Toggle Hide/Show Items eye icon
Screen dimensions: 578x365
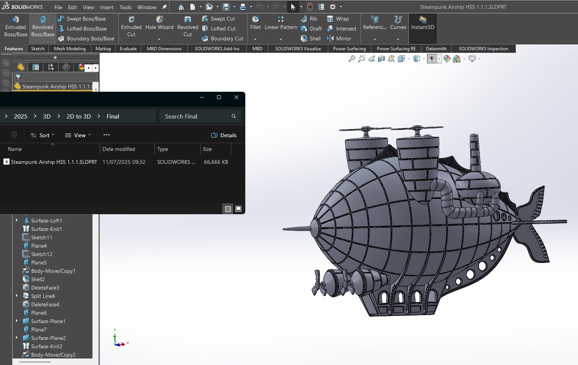pos(432,59)
